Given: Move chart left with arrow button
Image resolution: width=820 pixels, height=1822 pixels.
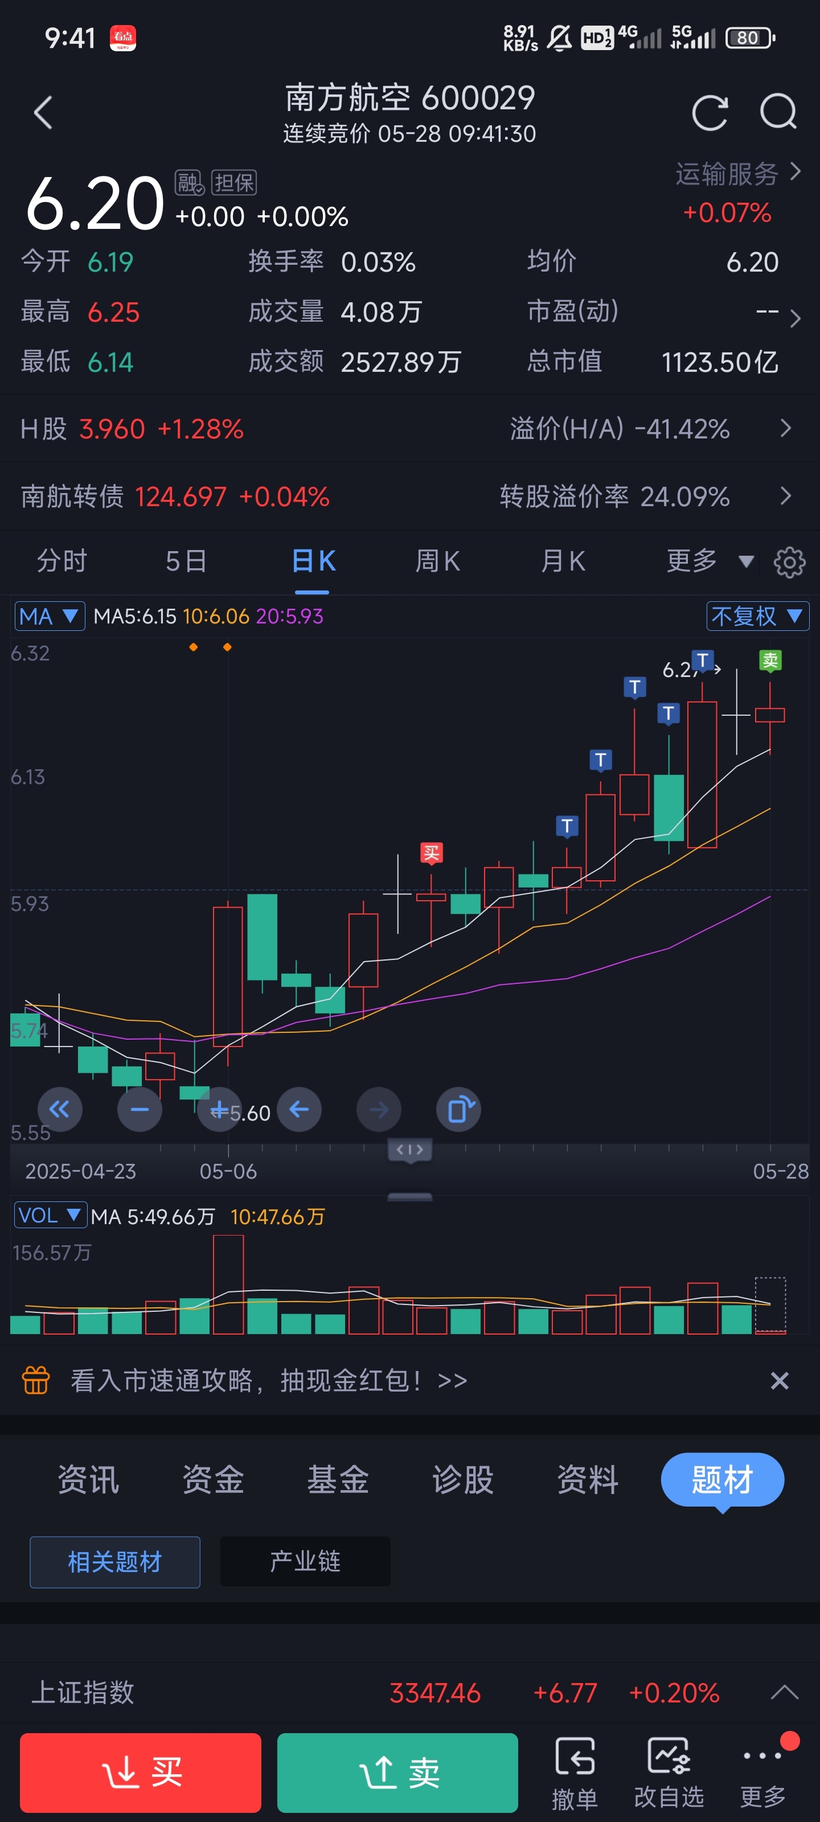Looking at the screenshot, I should coord(300,1109).
